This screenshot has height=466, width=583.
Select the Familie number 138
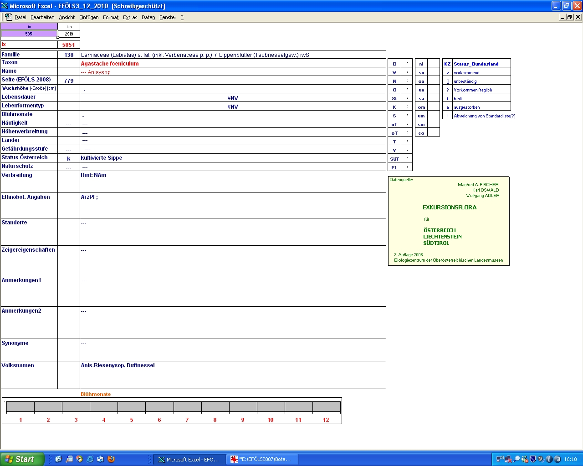pos(69,55)
